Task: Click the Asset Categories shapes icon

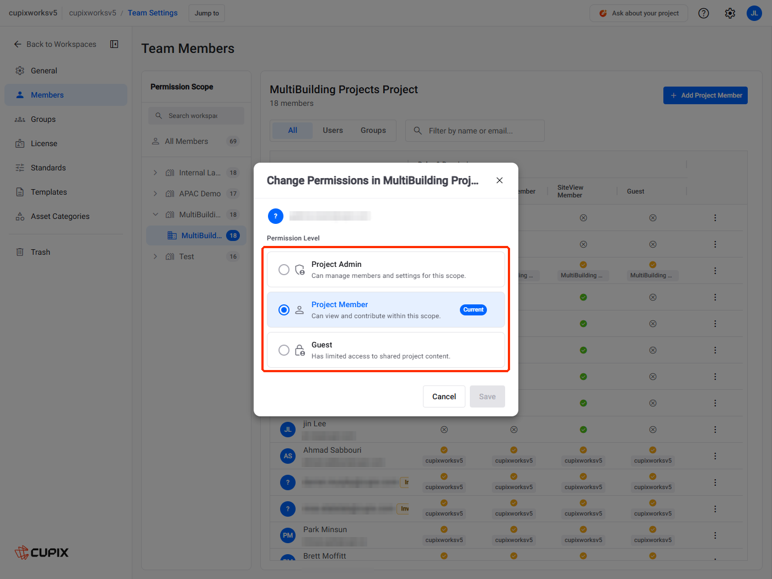Action: pyautogui.click(x=20, y=216)
